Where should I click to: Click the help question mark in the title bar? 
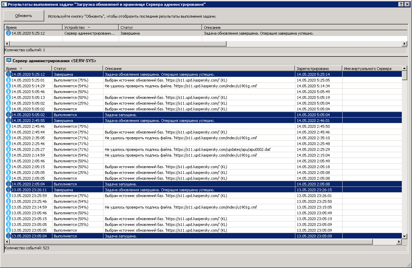[x=401, y=4]
